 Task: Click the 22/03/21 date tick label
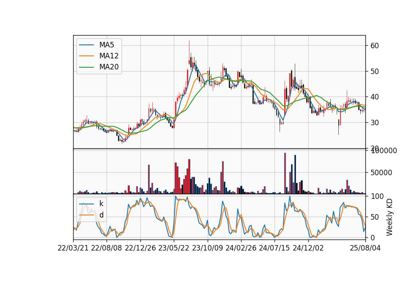[73, 248]
